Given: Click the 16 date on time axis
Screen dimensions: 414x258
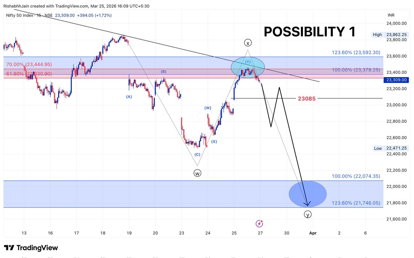Looking at the screenshot, I should point(50,233).
